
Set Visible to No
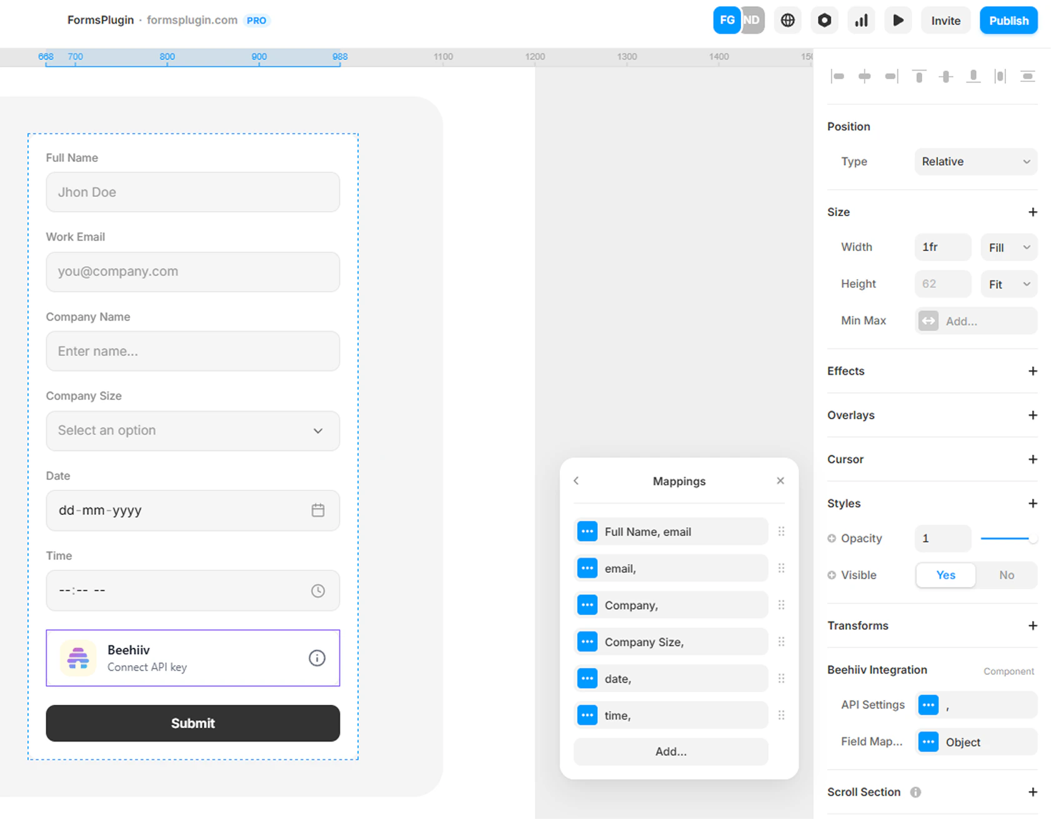[x=1006, y=575]
